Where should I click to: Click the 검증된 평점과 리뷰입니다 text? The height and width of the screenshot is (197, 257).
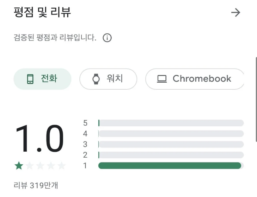(55, 38)
